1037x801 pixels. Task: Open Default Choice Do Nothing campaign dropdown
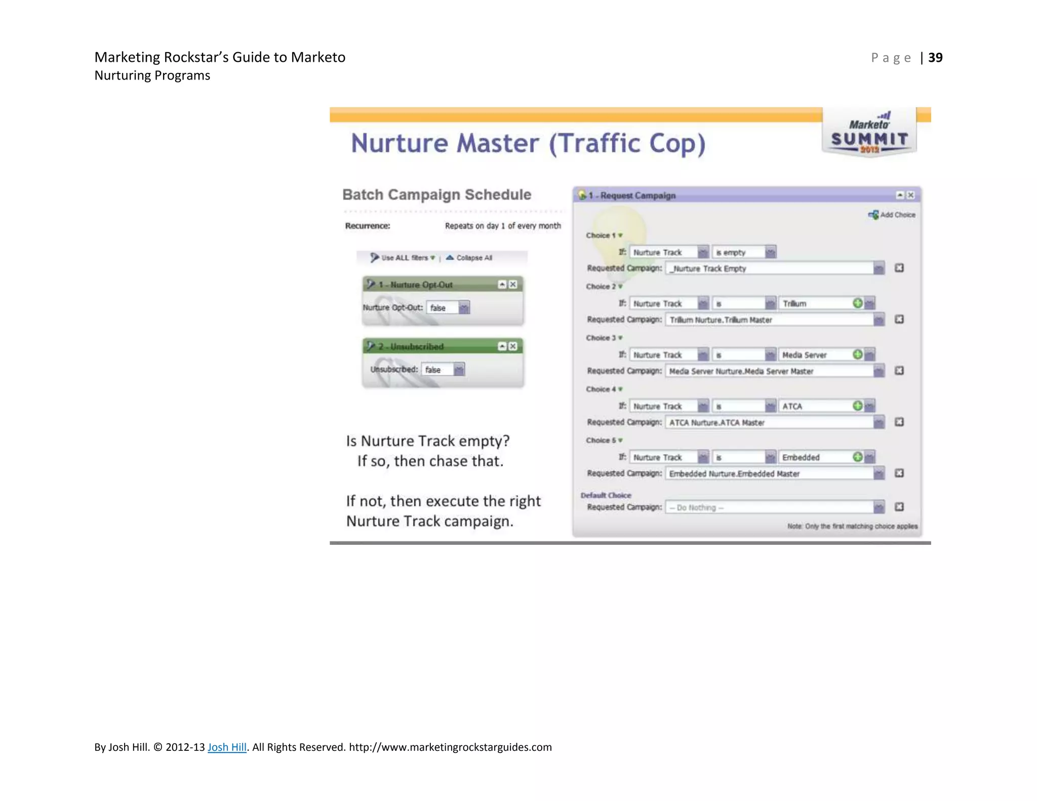pos(879,507)
